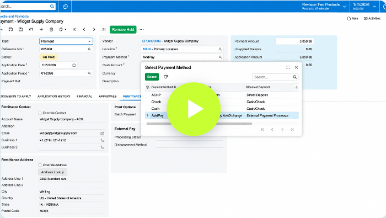The image size is (386, 218).
Task: Click lookup icon in Location field
Action: click(221, 49)
